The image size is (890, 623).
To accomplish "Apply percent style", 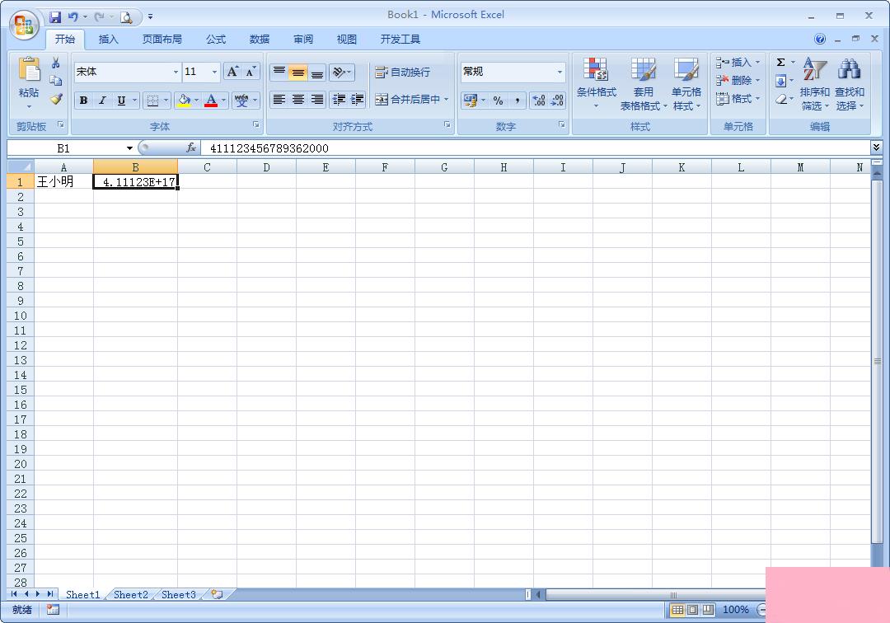I will tap(498, 101).
